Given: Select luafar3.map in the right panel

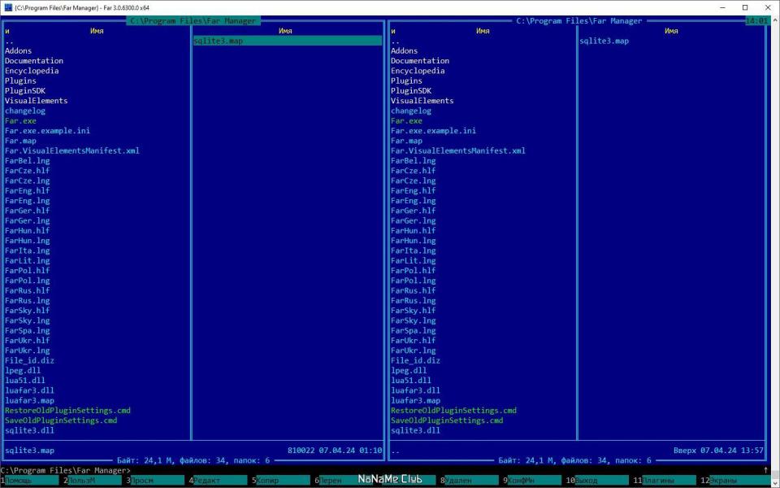Looking at the screenshot, I should click(415, 400).
